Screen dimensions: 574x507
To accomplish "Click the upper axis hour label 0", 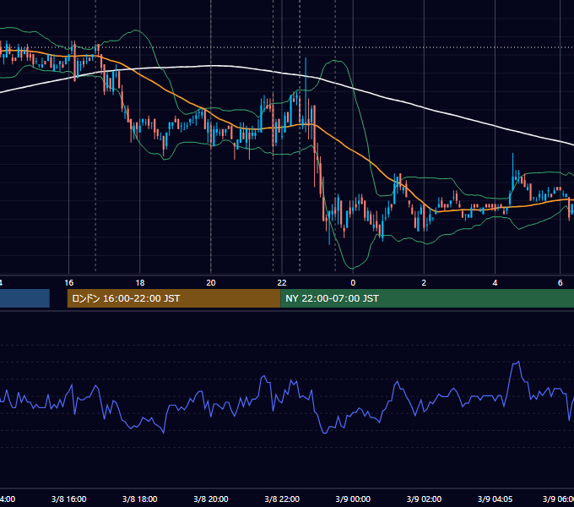I will pyautogui.click(x=353, y=283).
